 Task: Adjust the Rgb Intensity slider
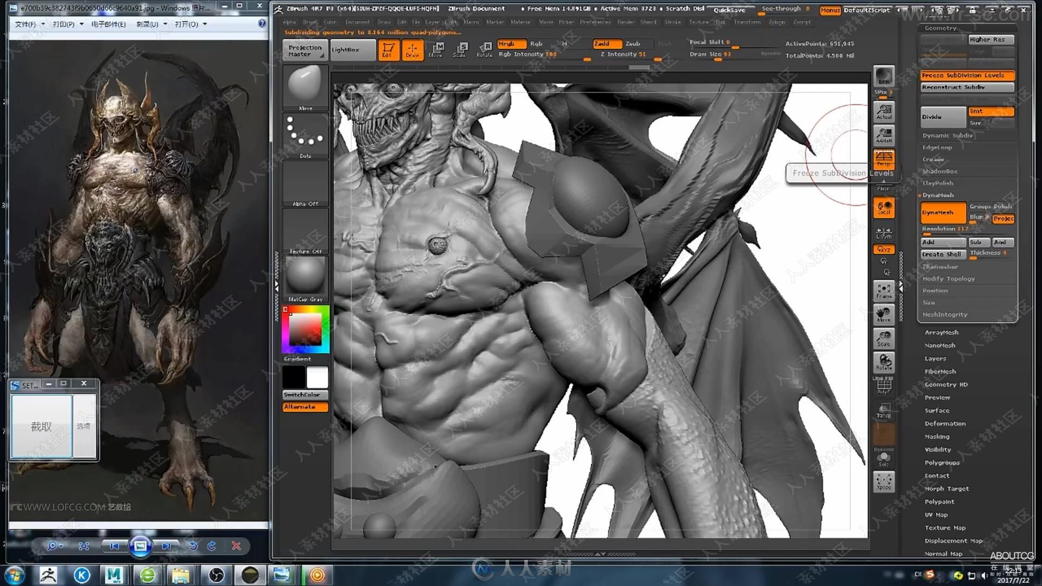tap(544, 55)
